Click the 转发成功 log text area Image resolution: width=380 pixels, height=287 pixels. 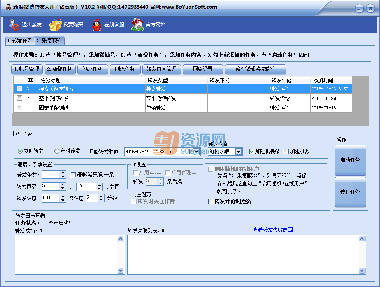point(66,254)
